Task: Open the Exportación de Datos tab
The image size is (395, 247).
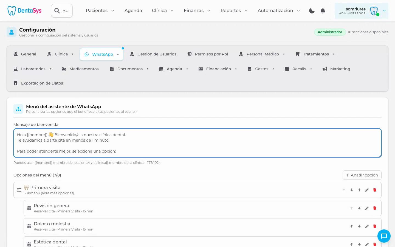Action: pyautogui.click(x=38, y=83)
